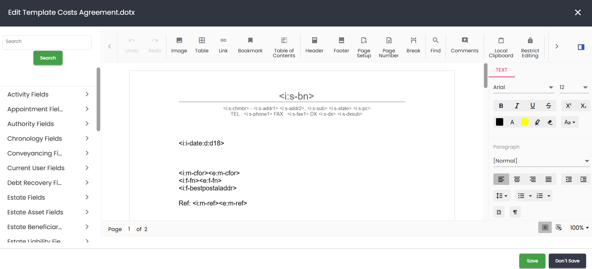The image size is (592, 269).
Task: Expand Chronology Fields category
Action: (x=48, y=138)
